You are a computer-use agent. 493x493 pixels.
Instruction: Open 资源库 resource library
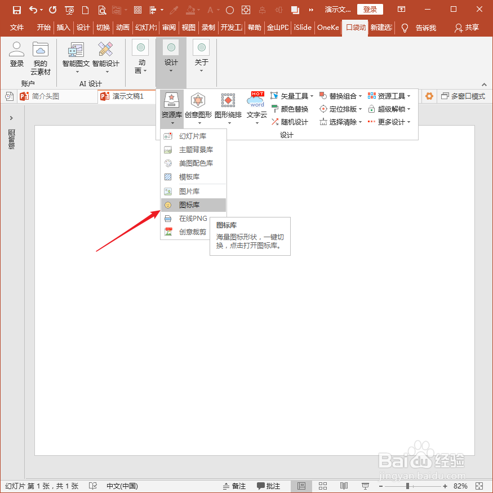(x=172, y=109)
